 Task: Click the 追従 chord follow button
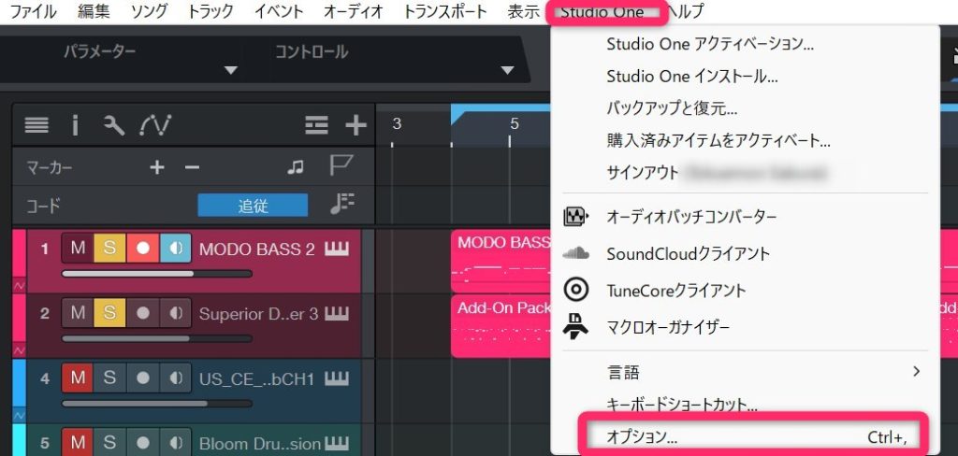253,206
